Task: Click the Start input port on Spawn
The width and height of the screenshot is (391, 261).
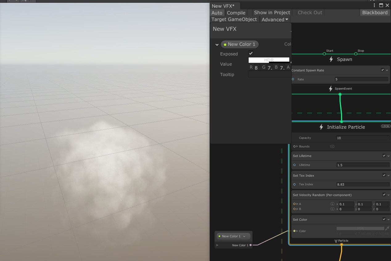Action: click(324, 54)
